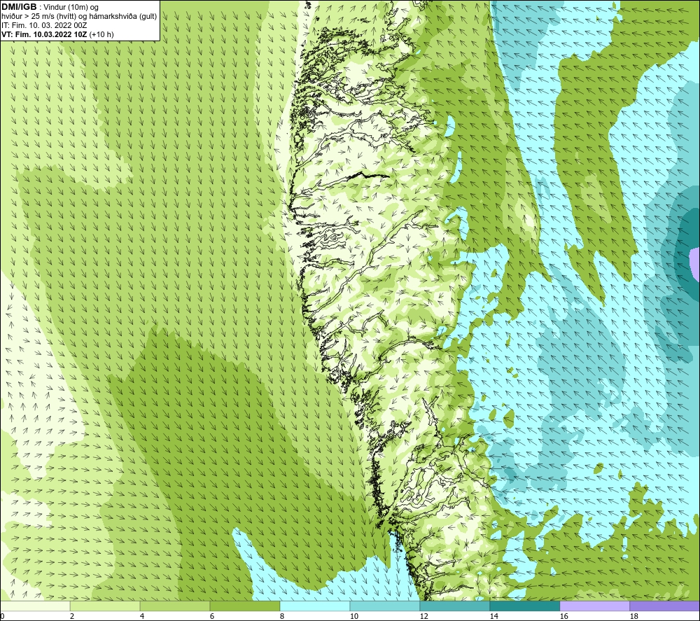Select the 0–2 m/s pale yellow swatch
Viewport: 700px width, 621px height.
point(35,606)
